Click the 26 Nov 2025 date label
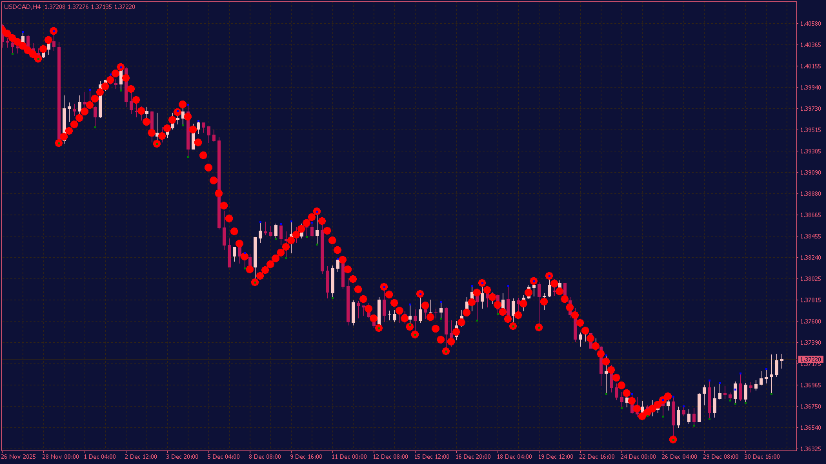The width and height of the screenshot is (826, 464). point(19,456)
